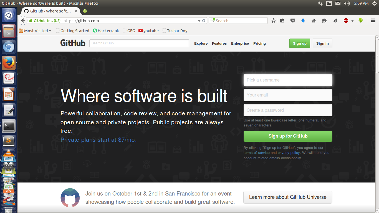Open Ubuntu Dash from the launcher

pyautogui.click(x=9, y=15)
